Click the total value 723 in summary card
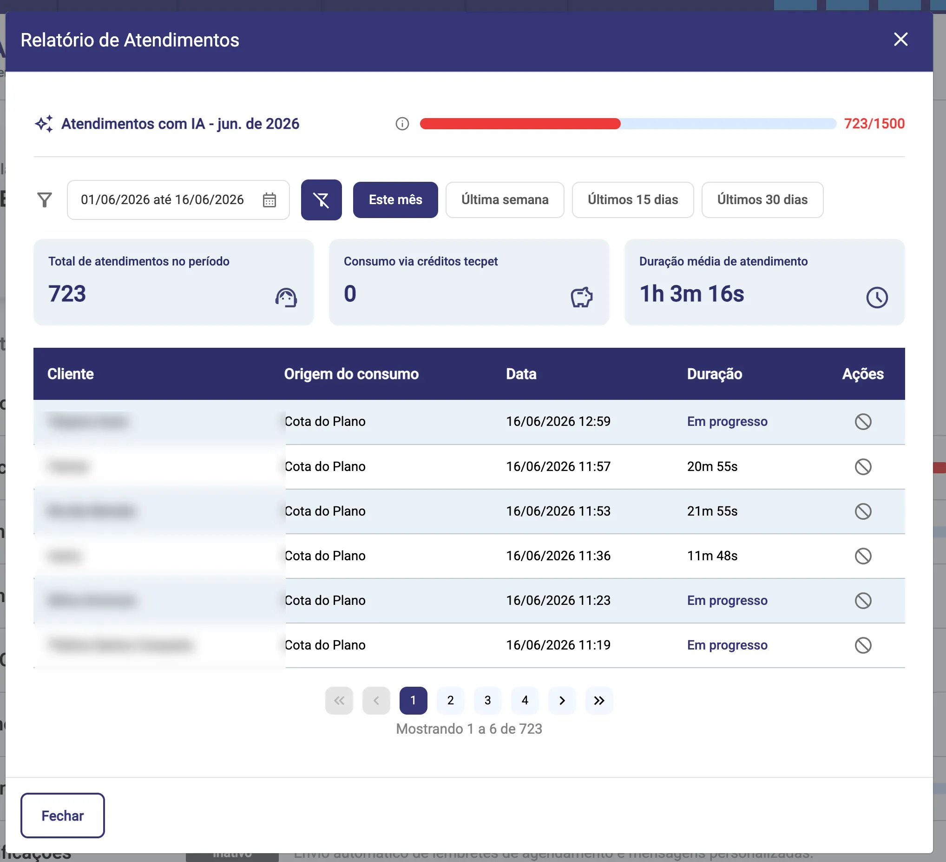The height and width of the screenshot is (862, 946). [67, 294]
